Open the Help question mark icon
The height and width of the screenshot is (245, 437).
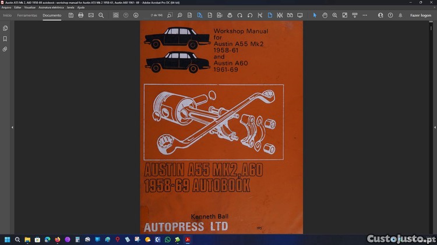tap(390, 15)
